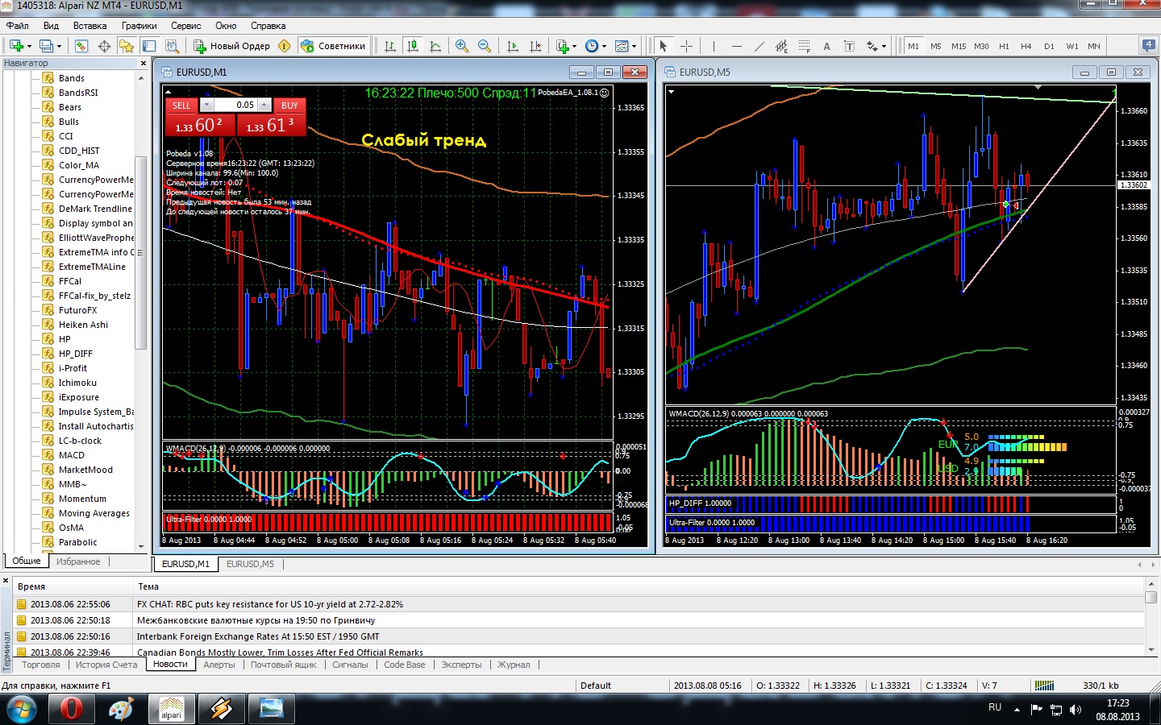
Task: Select the Fibonacci retracement tool
Action: click(x=804, y=46)
